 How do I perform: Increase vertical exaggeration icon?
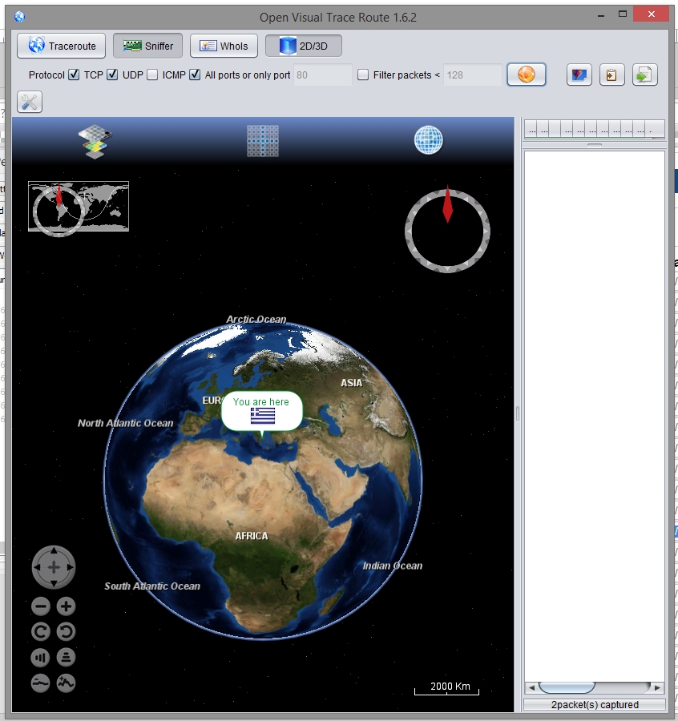click(66, 683)
